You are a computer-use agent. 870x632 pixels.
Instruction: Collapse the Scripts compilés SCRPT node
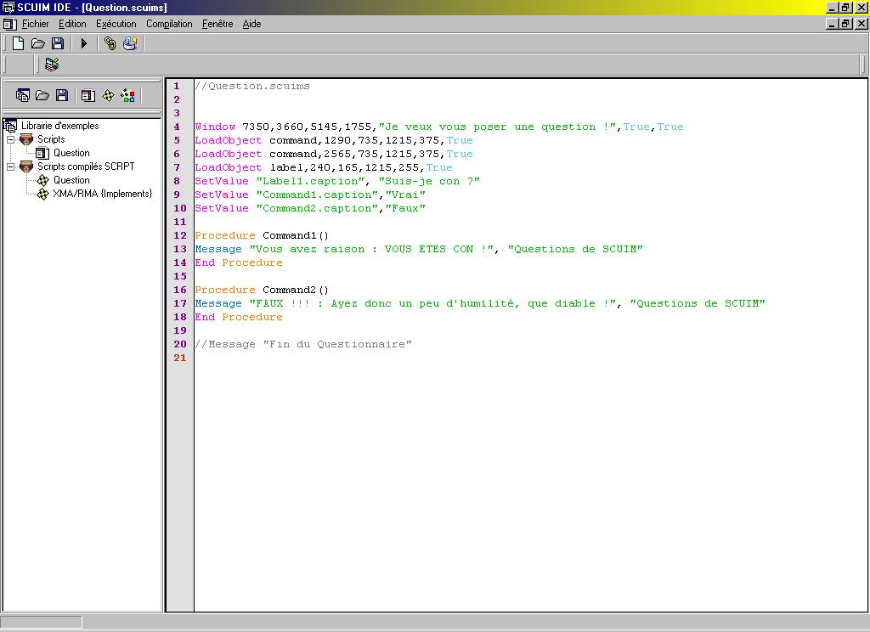10,166
